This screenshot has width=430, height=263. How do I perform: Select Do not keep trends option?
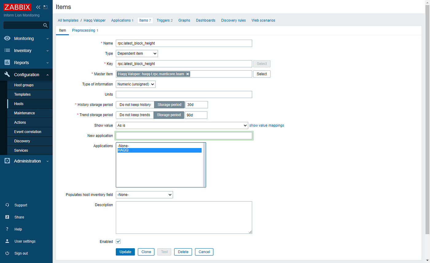(x=135, y=115)
